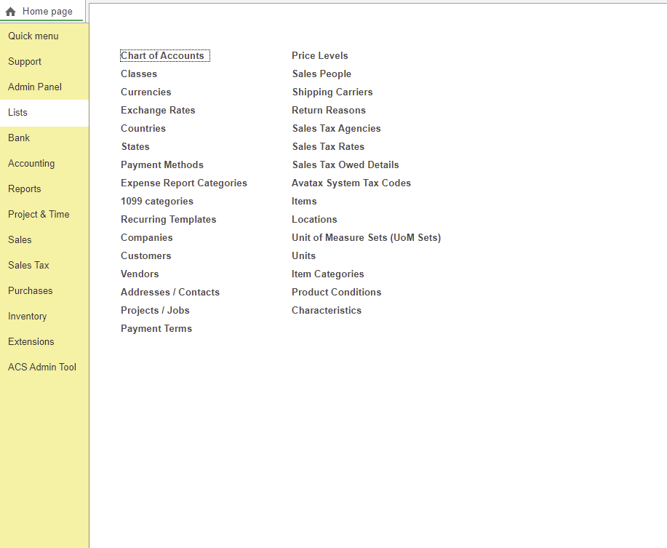Open the Return Reasons list
Screen dimensions: 667x548
coord(329,111)
